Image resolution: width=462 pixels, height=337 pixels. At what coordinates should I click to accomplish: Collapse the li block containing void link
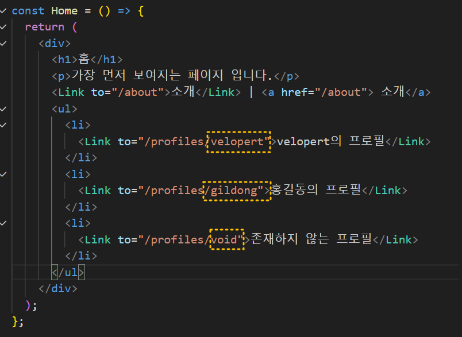click(x=3, y=223)
